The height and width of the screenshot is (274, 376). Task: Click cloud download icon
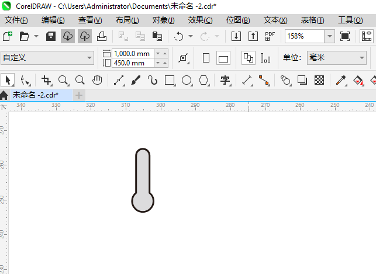[68, 36]
